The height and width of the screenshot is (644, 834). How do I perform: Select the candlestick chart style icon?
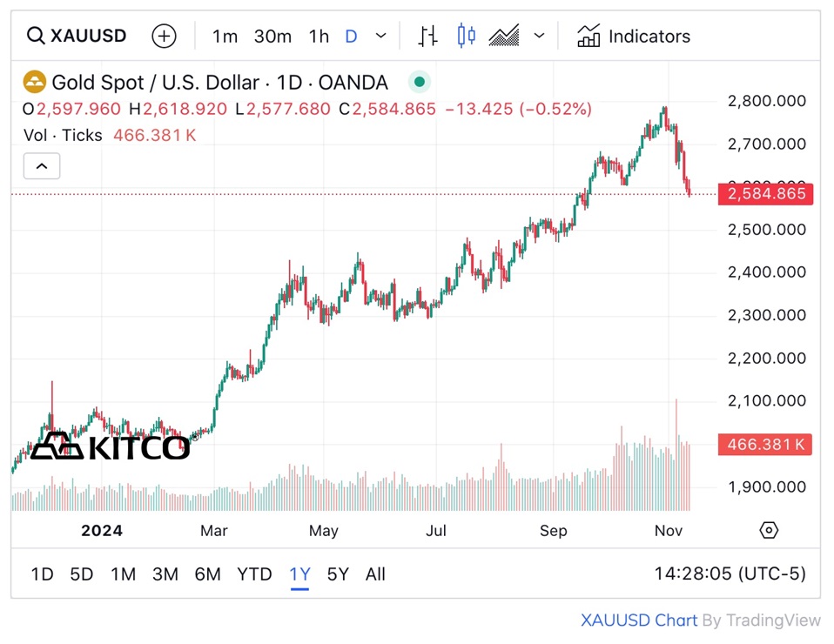click(467, 37)
